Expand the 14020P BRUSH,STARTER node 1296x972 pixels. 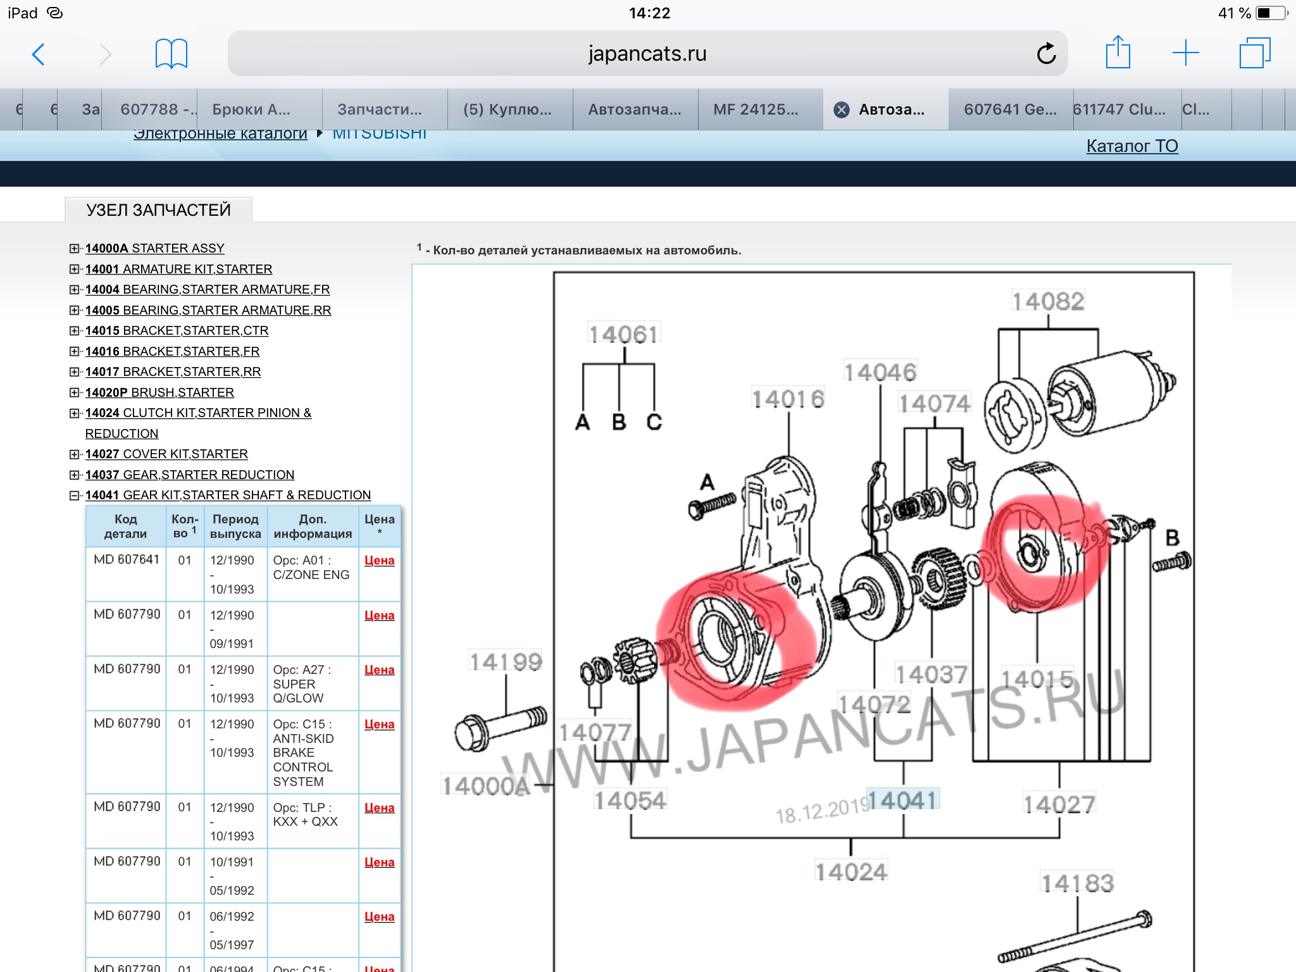[75, 393]
